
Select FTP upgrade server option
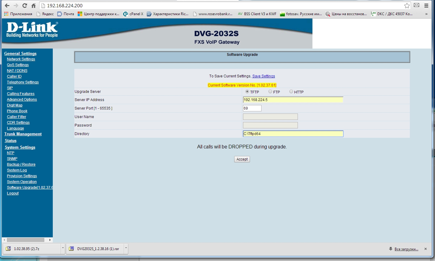pyautogui.click(x=270, y=92)
